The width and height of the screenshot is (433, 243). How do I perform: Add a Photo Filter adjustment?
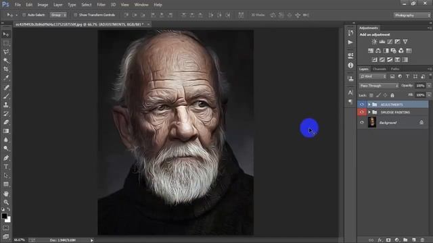(394, 51)
